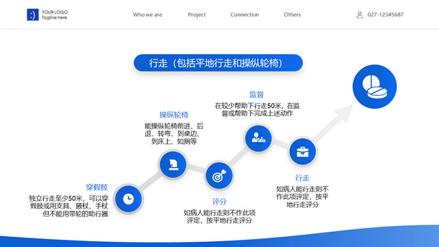Click the text 在较少帮助下行走50米
This screenshot has width=439, height=247.
click(248, 106)
